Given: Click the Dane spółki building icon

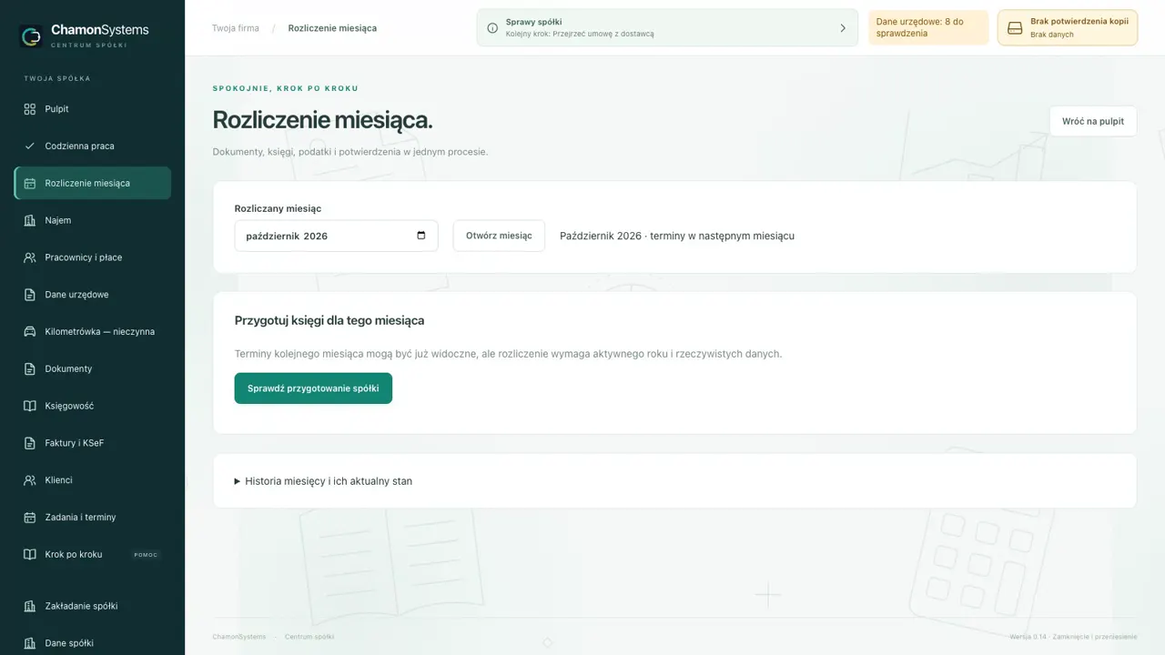Looking at the screenshot, I should (x=30, y=643).
